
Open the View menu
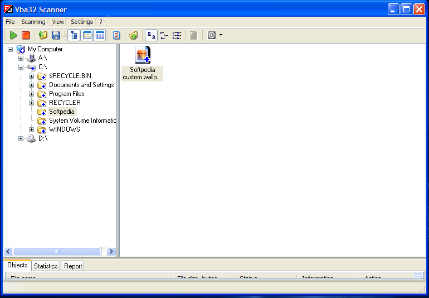pos(58,22)
